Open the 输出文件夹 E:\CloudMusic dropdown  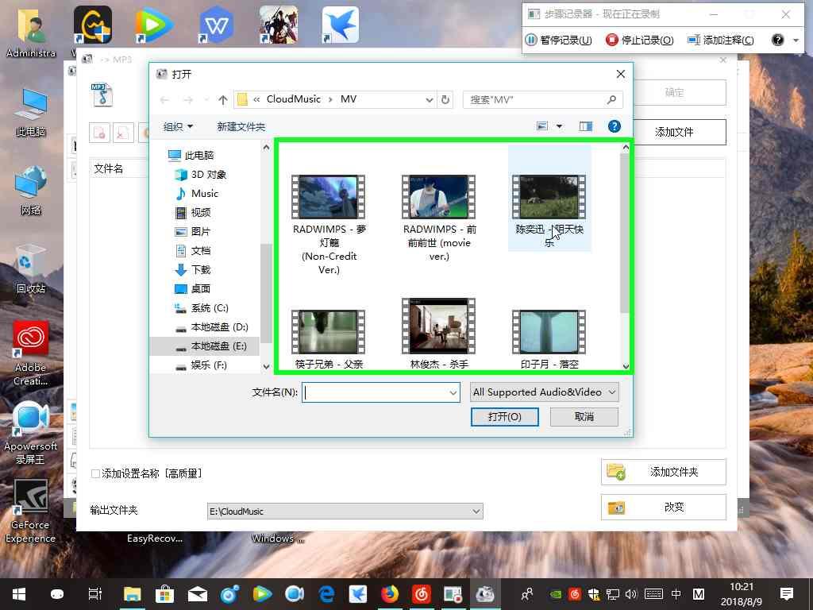pos(475,511)
